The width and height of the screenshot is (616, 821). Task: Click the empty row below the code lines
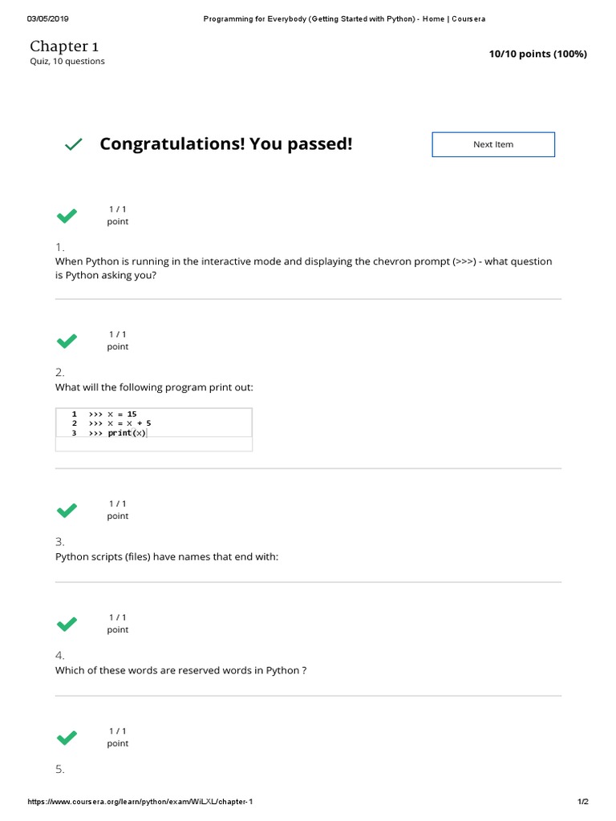coord(153,444)
